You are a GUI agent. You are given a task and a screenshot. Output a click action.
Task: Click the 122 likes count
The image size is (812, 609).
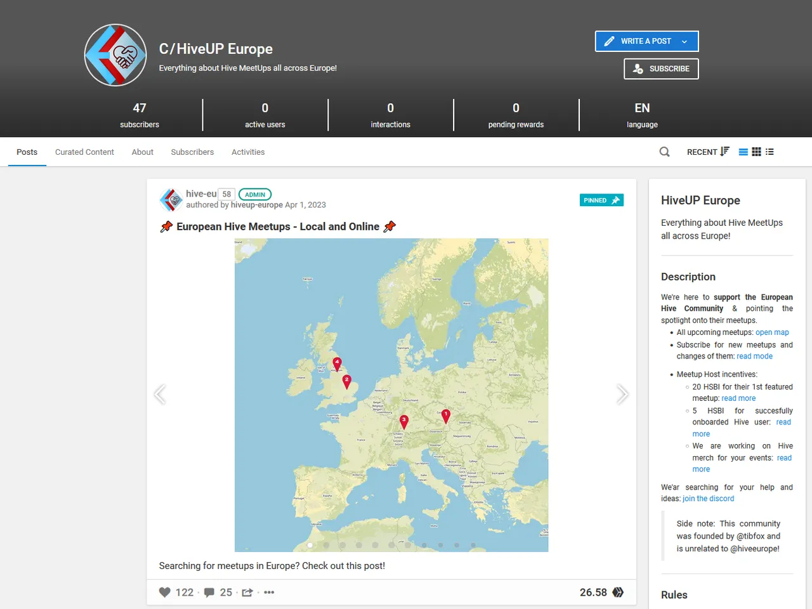(x=185, y=593)
